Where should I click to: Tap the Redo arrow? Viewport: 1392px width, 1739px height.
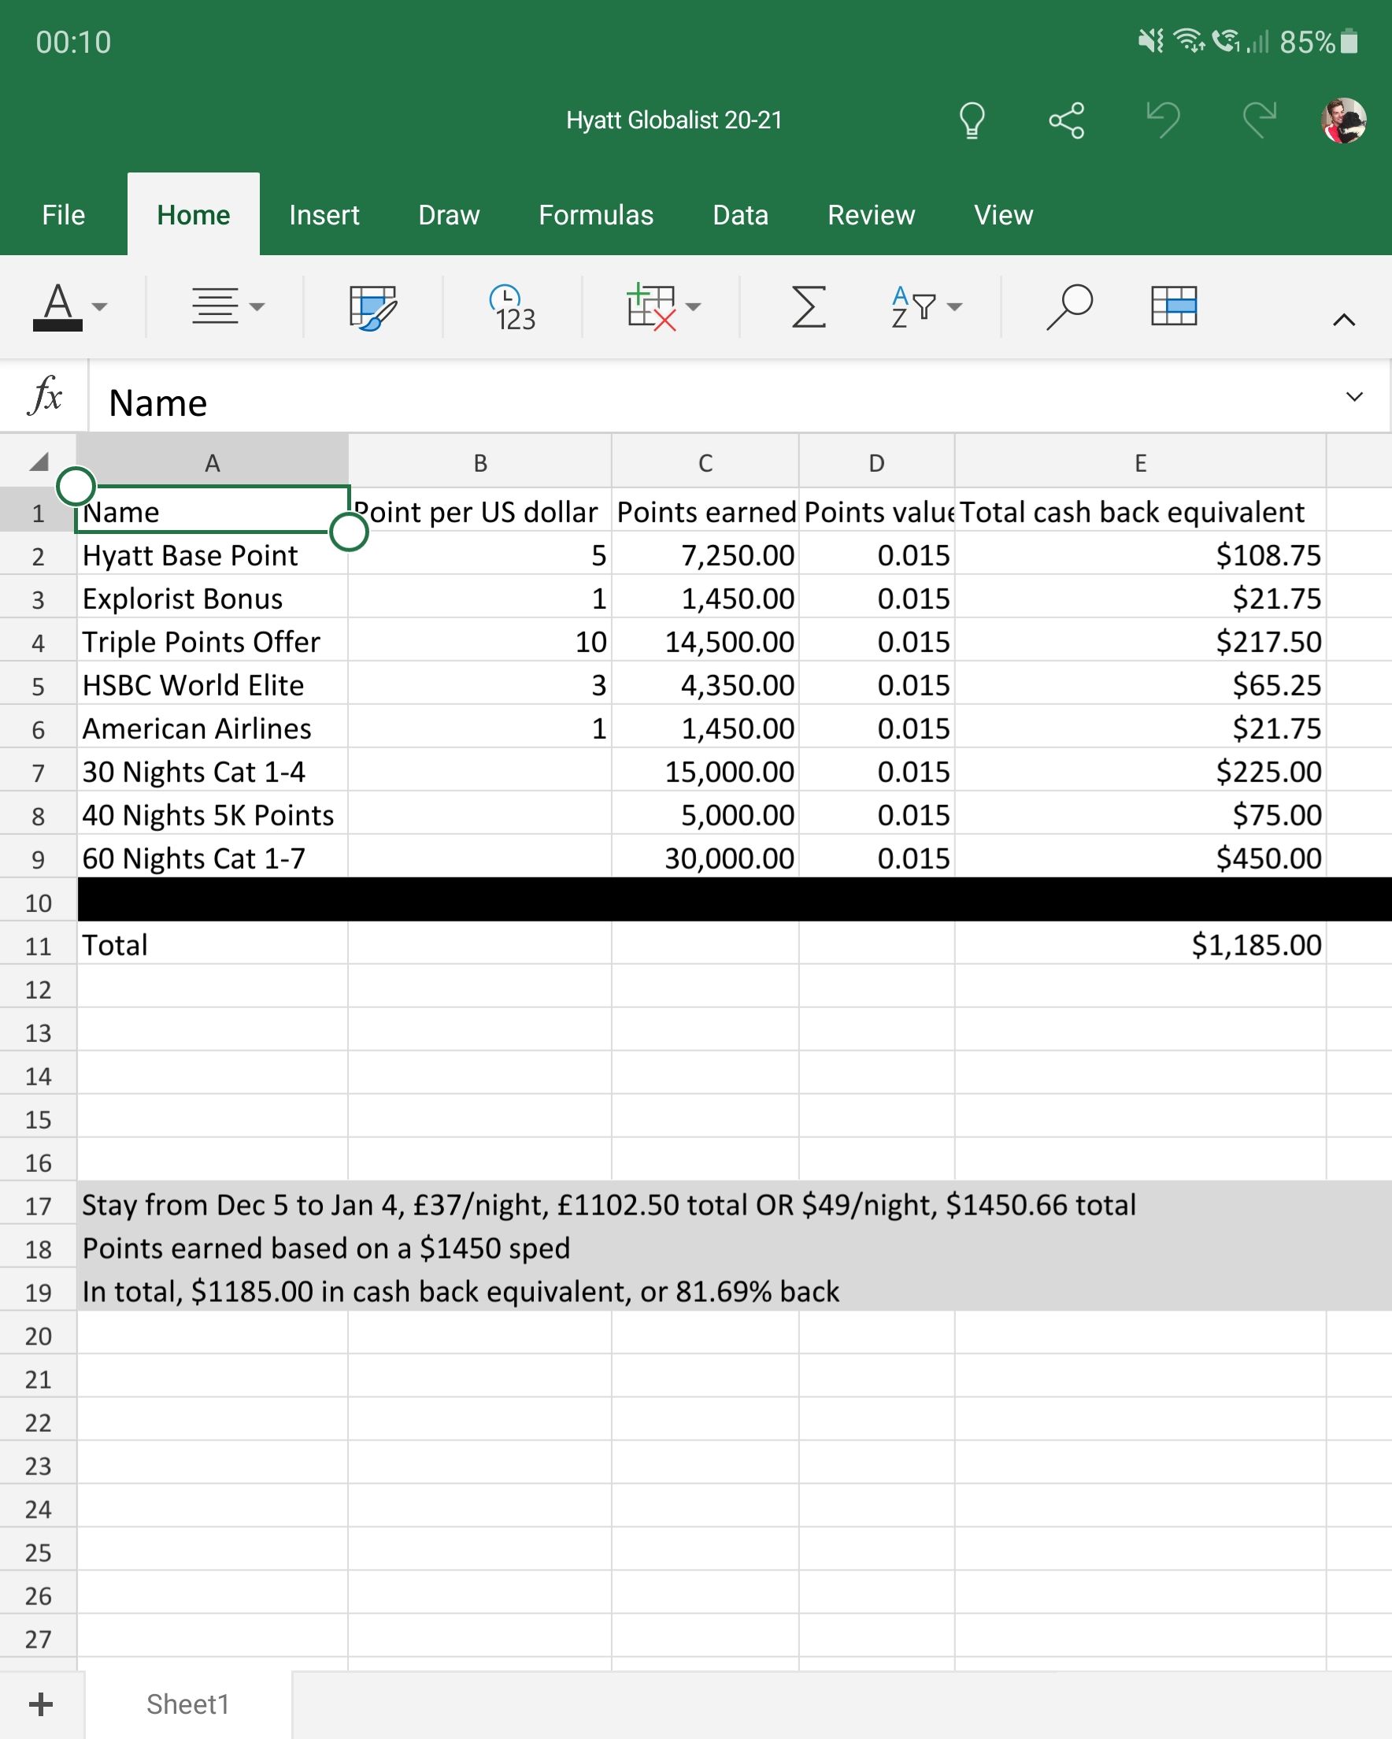point(1259,121)
